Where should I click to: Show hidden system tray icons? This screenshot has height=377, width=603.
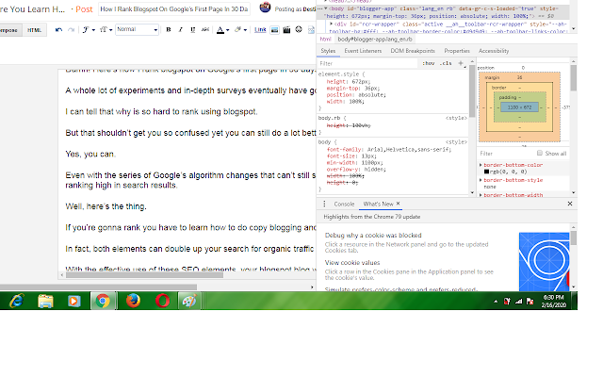tap(496, 302)
